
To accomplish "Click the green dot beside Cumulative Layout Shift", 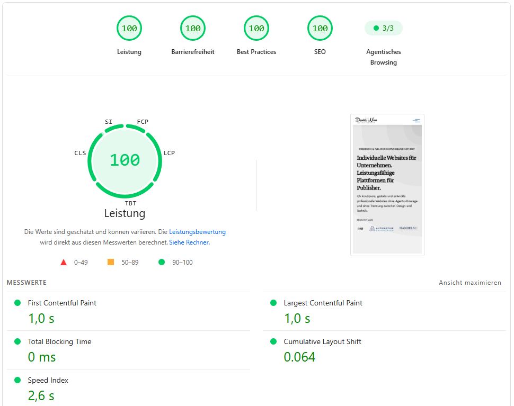I will [x=273, y=341].
